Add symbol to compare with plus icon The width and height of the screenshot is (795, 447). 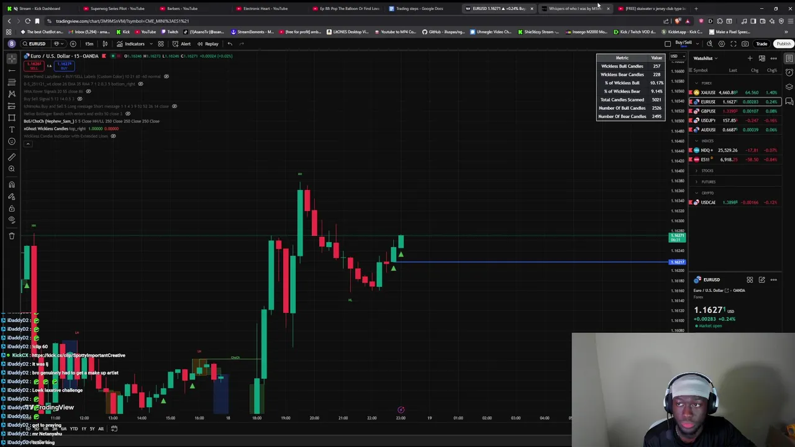coord(73,43)
